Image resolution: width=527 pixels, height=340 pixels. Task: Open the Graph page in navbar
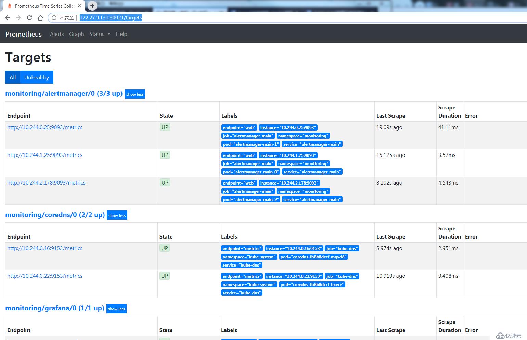pos(77,34)
